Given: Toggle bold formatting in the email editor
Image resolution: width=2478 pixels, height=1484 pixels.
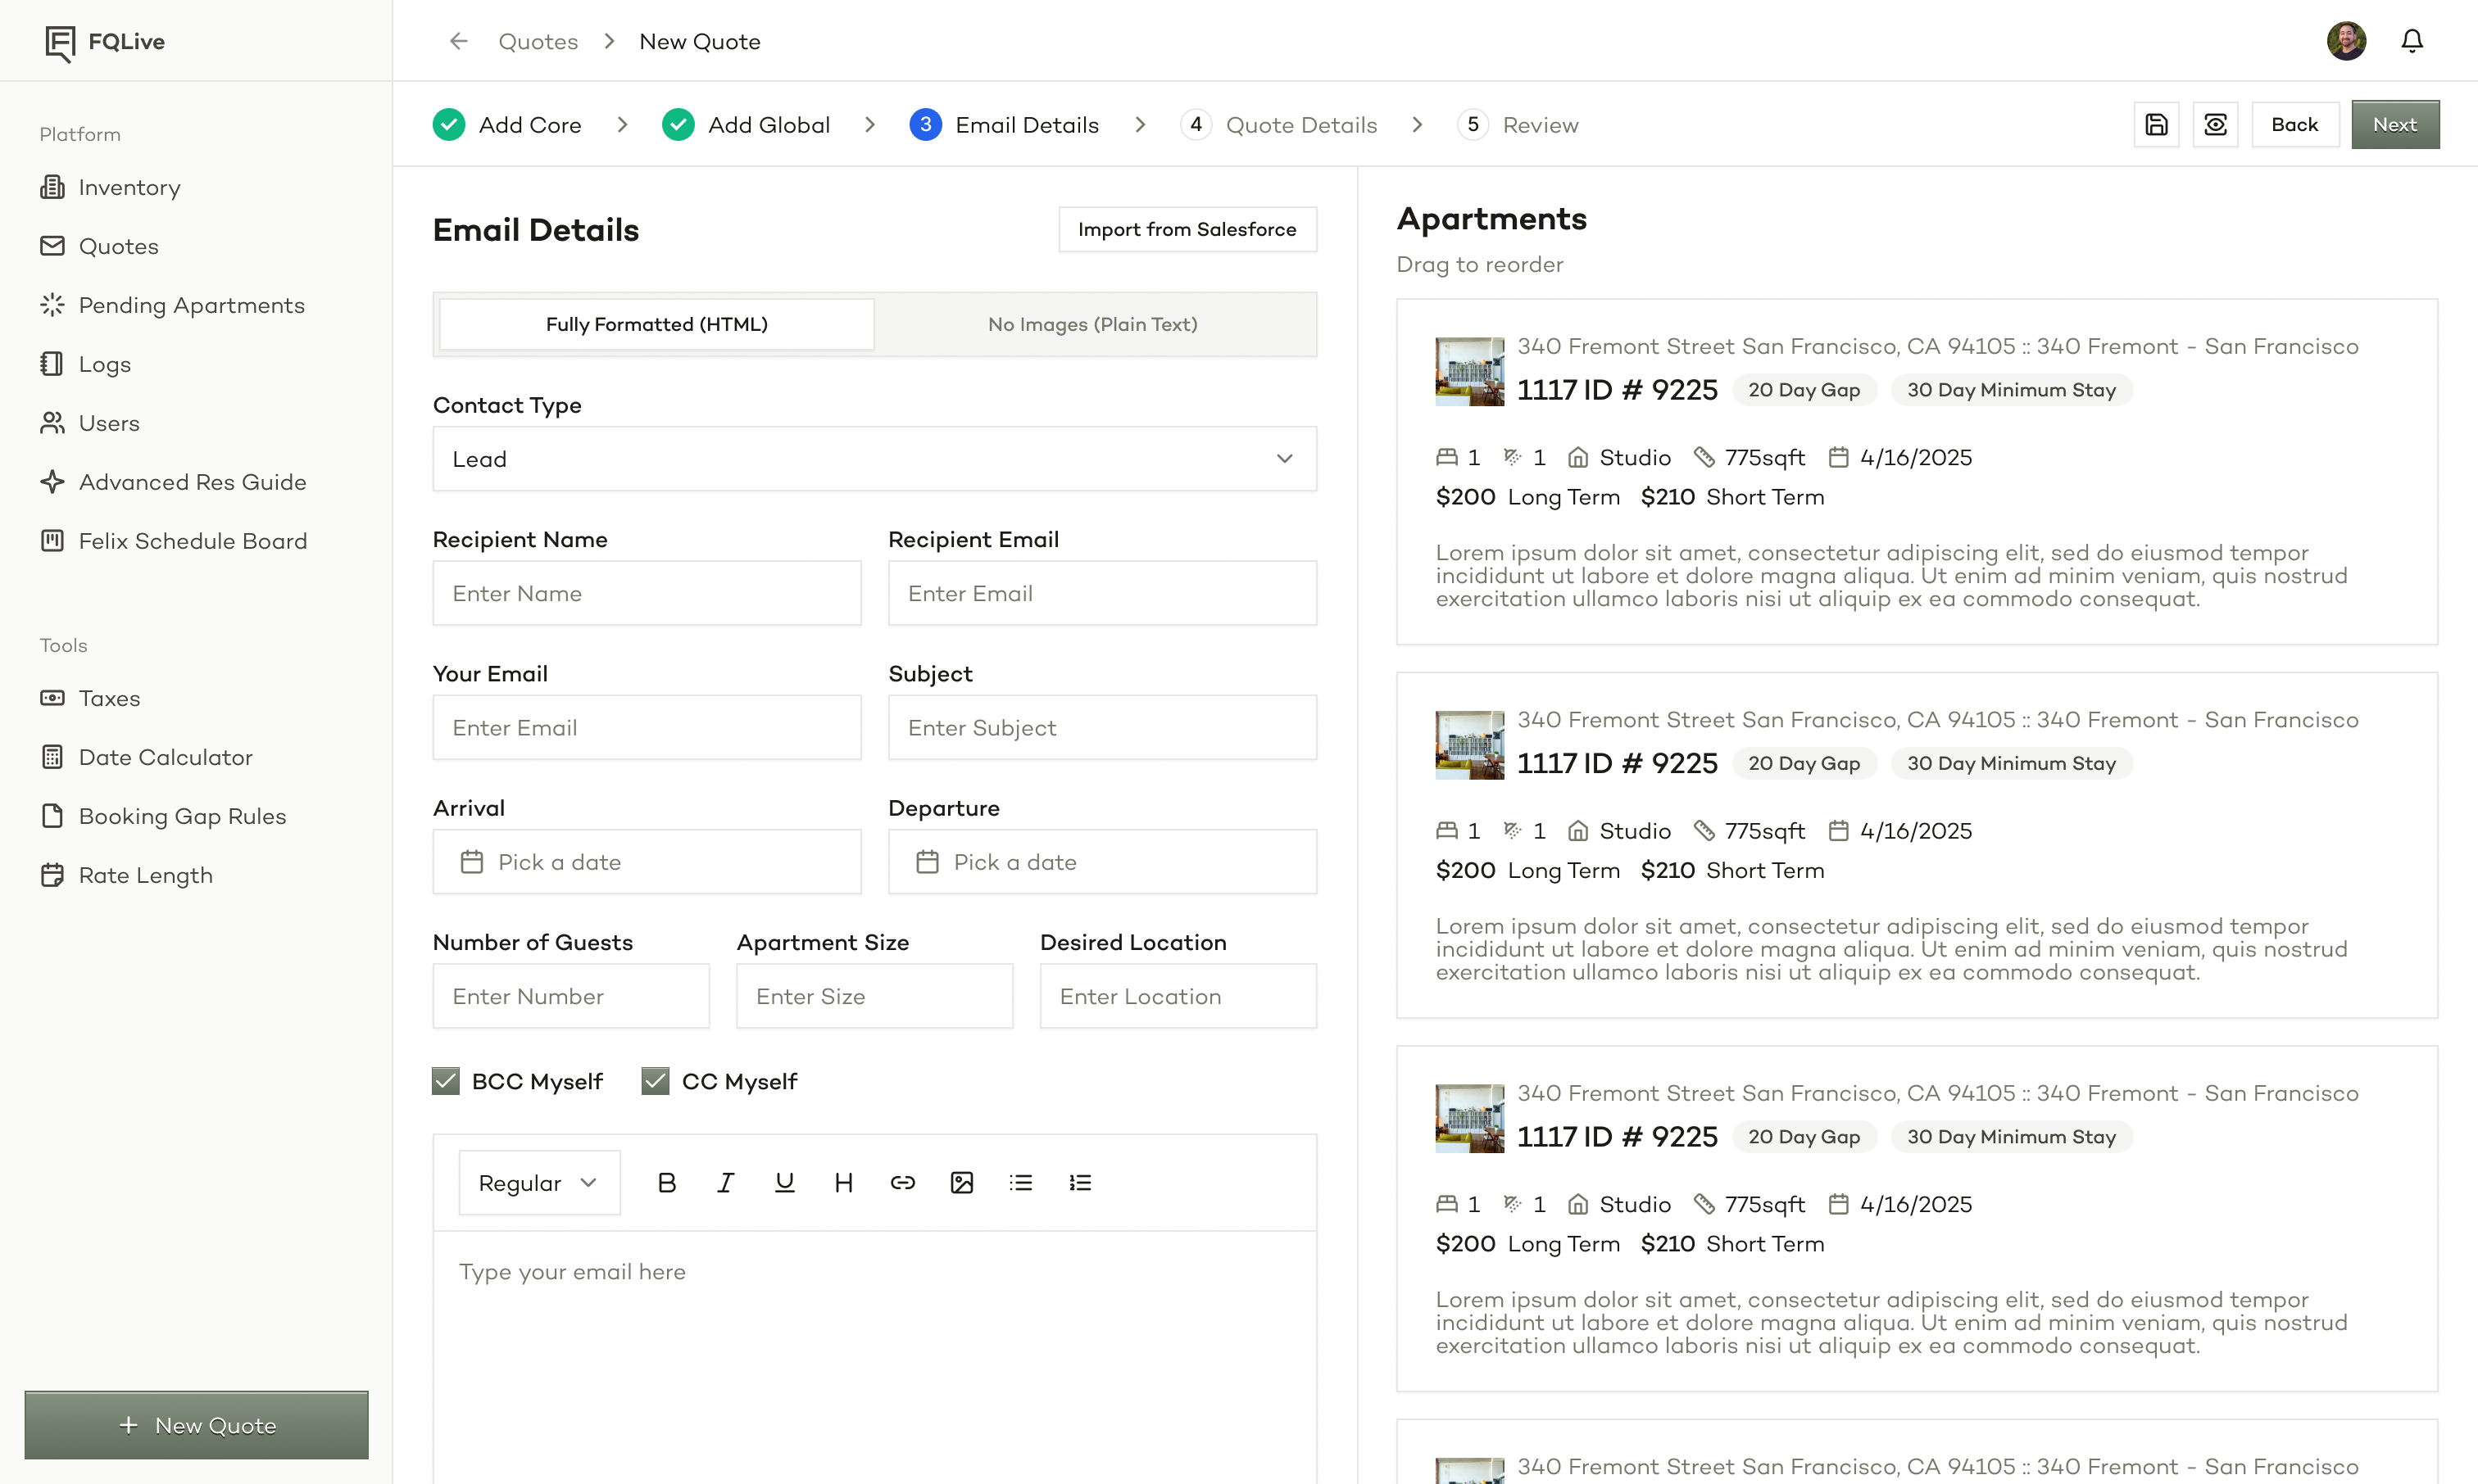Looking at the screenshot, I should click(666, 1183).
